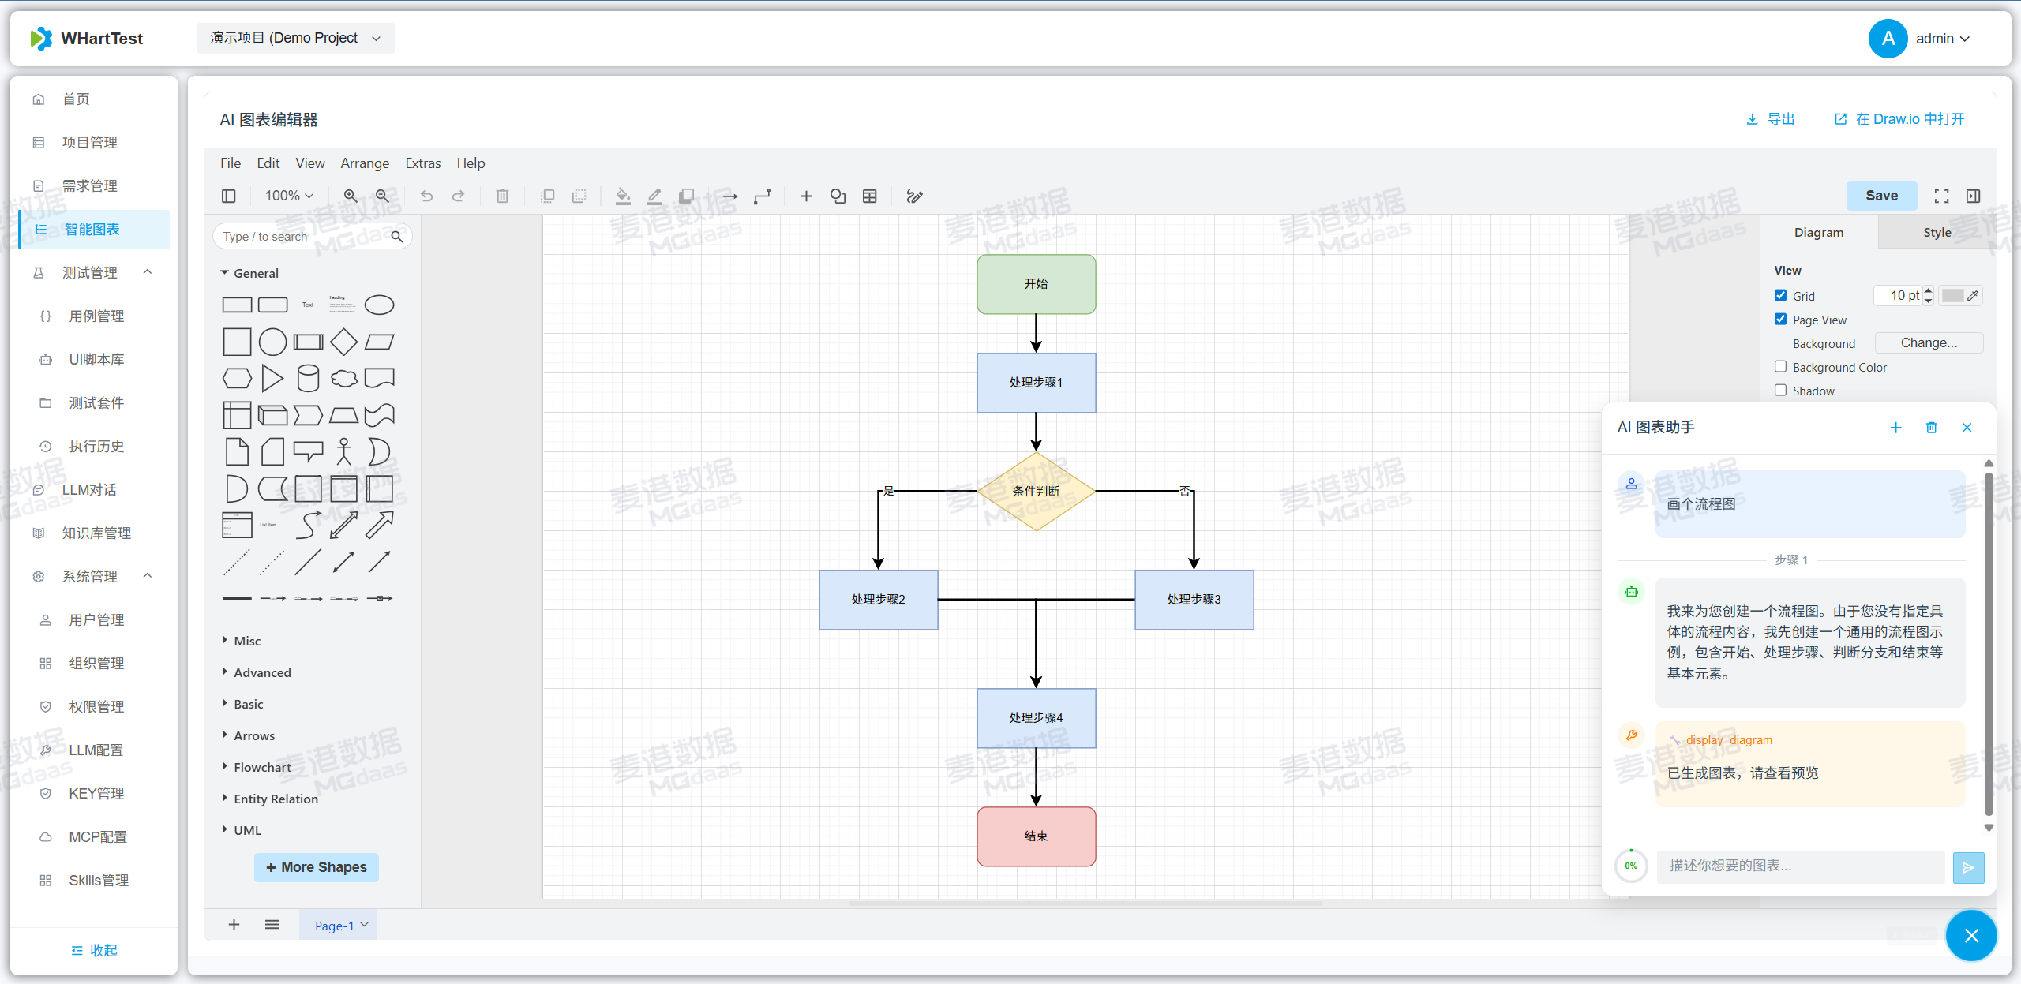Screen dimensions: 2021x984
Task: Open the Demo Project selector dropdown
Action: (x=295, y=38)
